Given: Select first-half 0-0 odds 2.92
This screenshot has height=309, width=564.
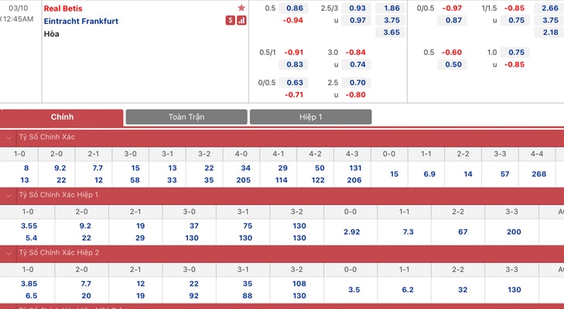Looking at the screenshot, I should coord(351,232).
